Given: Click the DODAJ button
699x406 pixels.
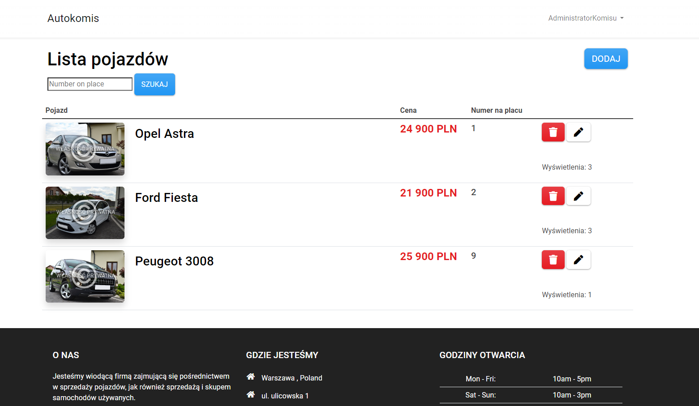Looking at the screenshot, I should 606,59.
